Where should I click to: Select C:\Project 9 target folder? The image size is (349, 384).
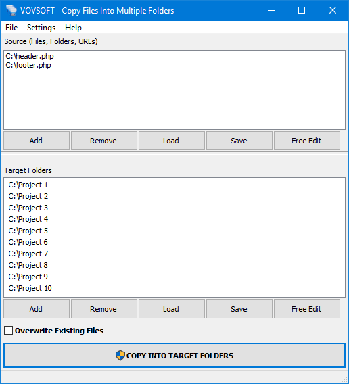[x=28, y=277]
